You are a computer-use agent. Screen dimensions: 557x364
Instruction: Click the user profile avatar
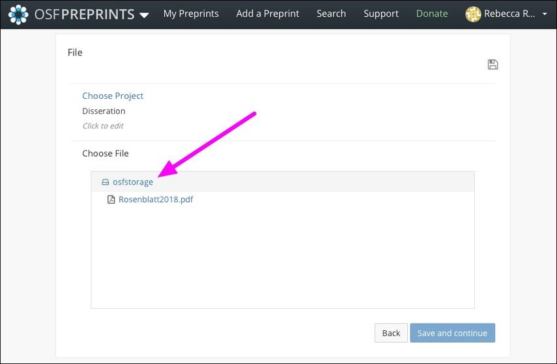coord(473,14)
